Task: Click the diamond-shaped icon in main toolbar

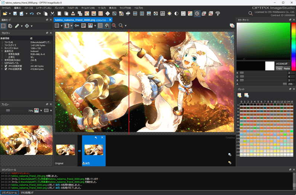Action: [108, 14]
